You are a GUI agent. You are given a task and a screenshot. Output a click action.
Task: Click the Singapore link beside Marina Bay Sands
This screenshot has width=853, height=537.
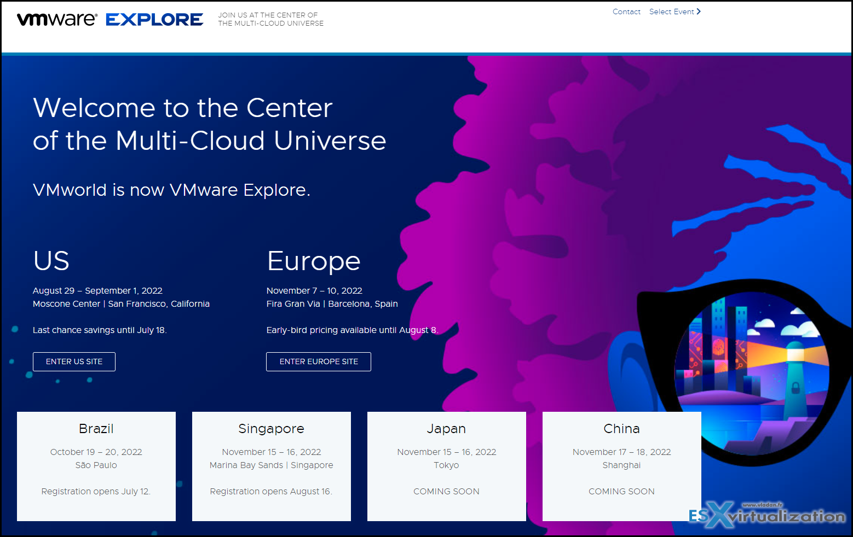[312, 465]
